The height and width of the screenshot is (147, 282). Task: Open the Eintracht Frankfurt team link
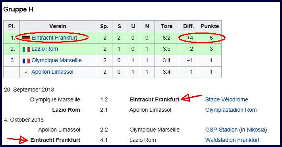(54, 38)
